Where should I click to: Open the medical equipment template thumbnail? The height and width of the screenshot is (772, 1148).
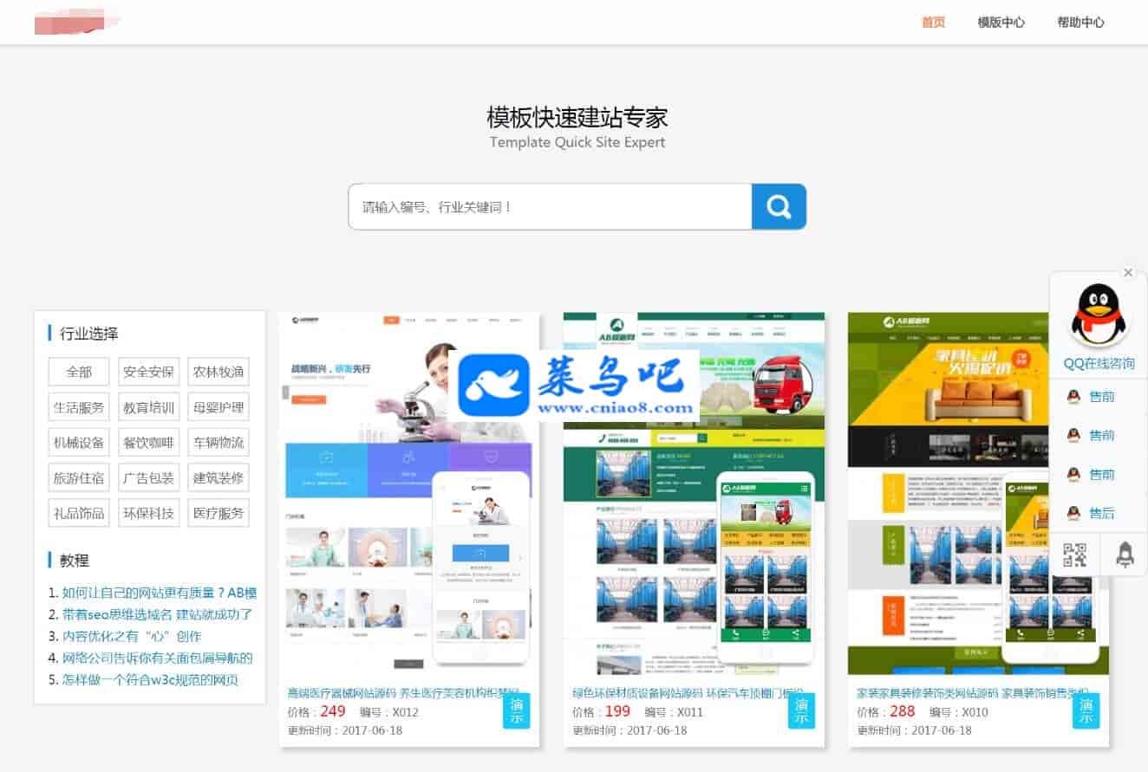[x=408, y=494]
